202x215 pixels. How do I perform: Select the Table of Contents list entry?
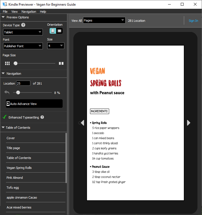36,158
